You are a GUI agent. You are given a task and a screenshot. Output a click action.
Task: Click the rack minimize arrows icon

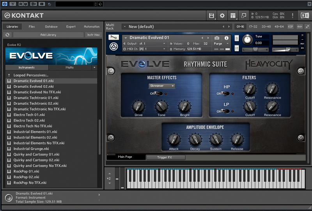coord(308,26)
